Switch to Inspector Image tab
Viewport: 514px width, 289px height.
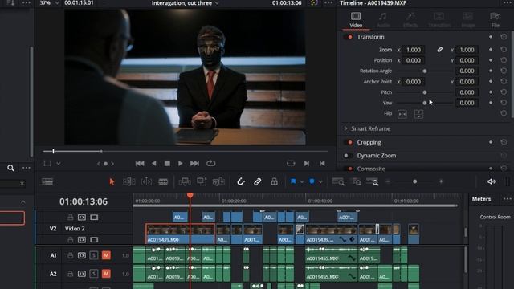(x=467, y=19)
